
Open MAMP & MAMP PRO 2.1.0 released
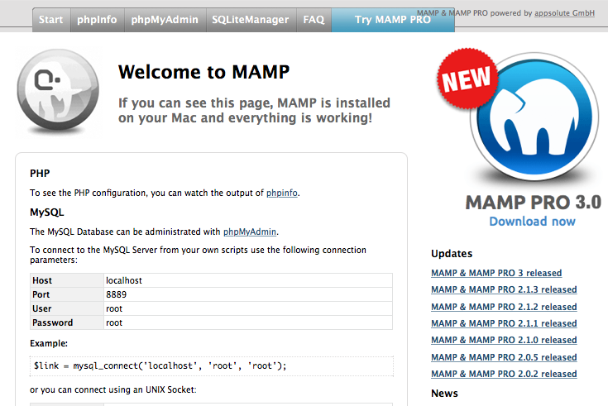(x=504, y=340)
